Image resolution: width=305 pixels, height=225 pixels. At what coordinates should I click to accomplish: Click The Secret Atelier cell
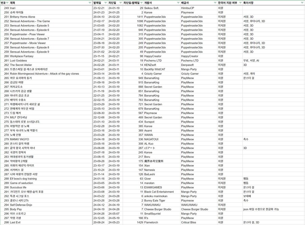tap(51, 65)
